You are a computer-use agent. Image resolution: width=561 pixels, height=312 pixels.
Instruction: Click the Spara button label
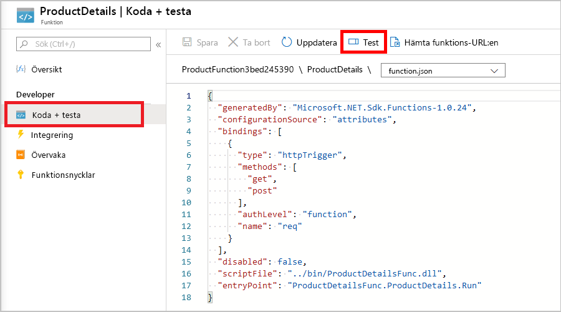[207, 42]
